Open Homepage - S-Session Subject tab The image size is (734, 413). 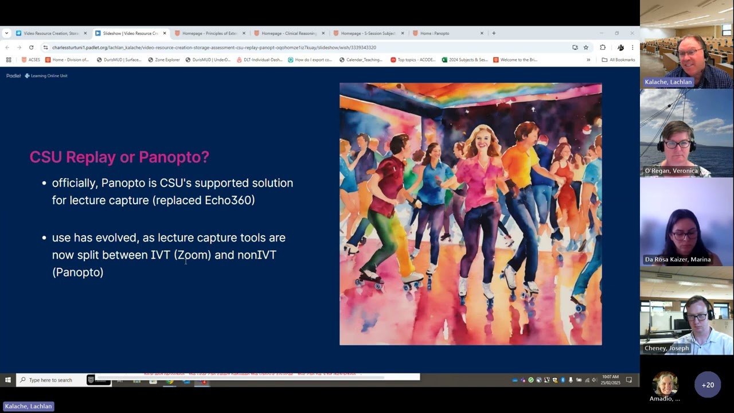pos(368,33)
